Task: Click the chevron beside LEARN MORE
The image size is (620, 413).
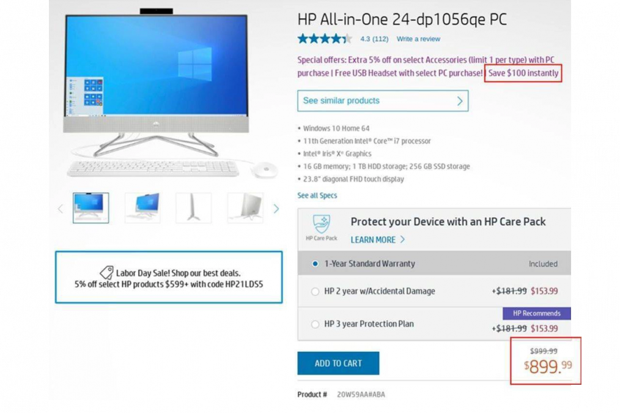Action: coord(402,239)
